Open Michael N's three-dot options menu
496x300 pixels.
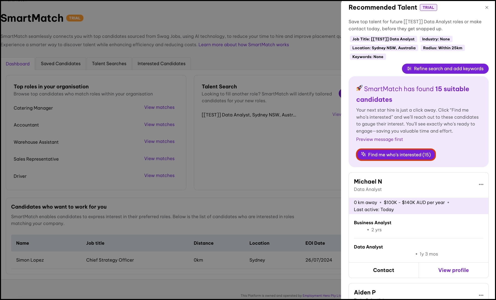[x=481, y=185]
